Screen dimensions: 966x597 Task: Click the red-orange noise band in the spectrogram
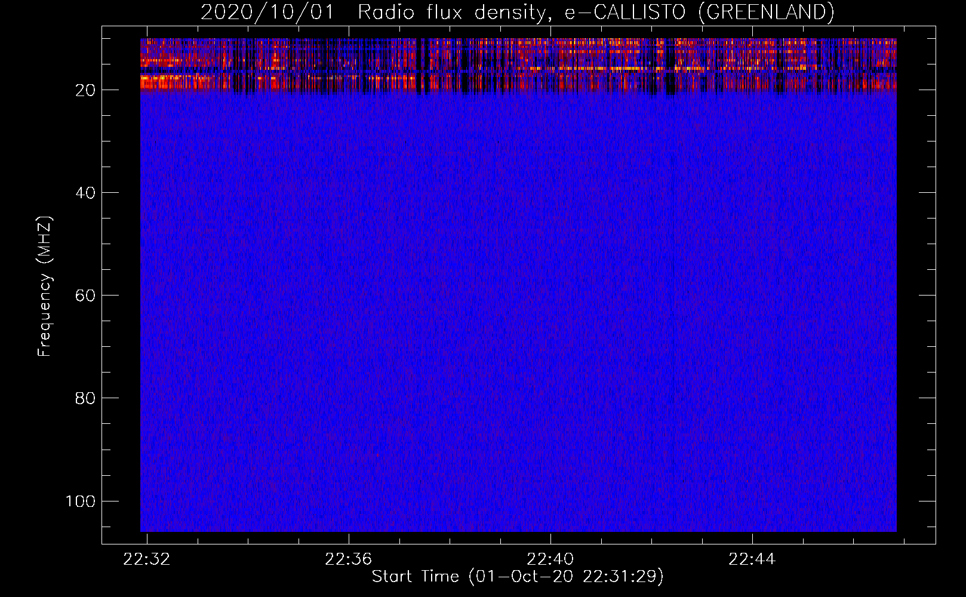(x=518, y=65)
